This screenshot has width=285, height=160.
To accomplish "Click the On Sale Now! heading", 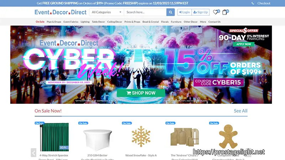I will [48, 111].
